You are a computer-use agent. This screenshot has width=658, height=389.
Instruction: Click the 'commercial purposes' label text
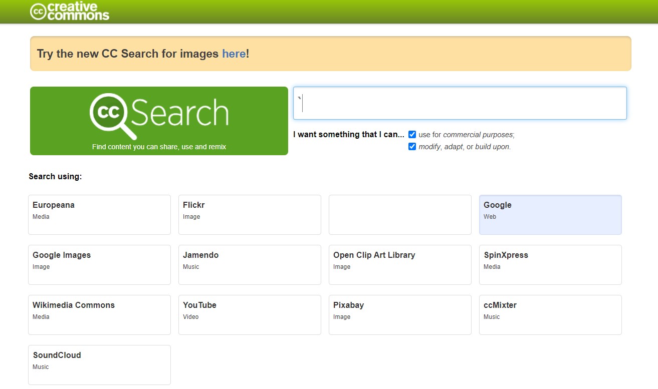478,135
